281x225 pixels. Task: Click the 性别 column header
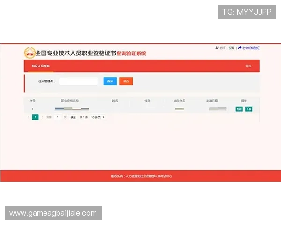[x=148, y=101]
